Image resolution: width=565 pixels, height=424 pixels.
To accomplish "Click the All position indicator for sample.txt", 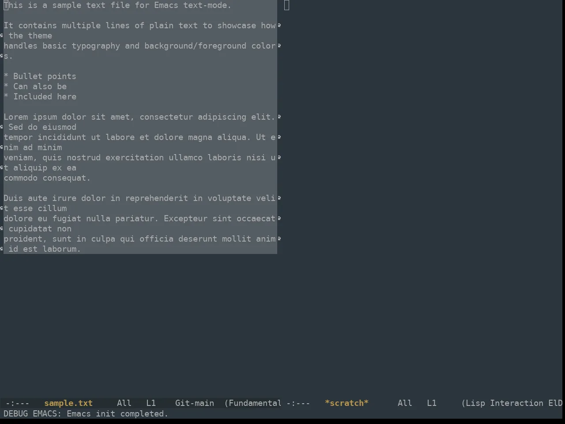I will click(x=124, y=403).
